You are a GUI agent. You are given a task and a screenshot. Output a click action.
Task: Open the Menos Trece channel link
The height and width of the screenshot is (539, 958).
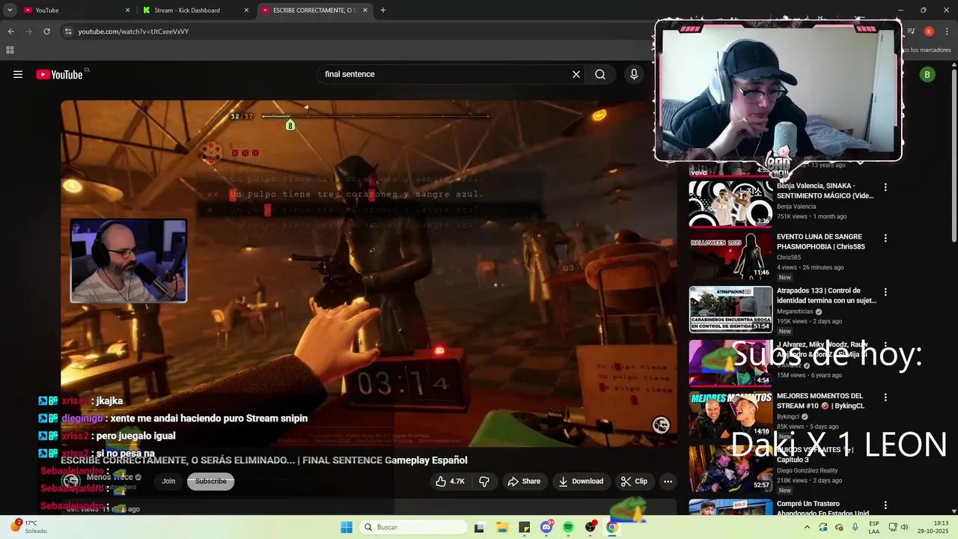(109, 477)
